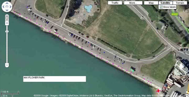
Task: Switch to Terrain view
Action: coord(180,3)
